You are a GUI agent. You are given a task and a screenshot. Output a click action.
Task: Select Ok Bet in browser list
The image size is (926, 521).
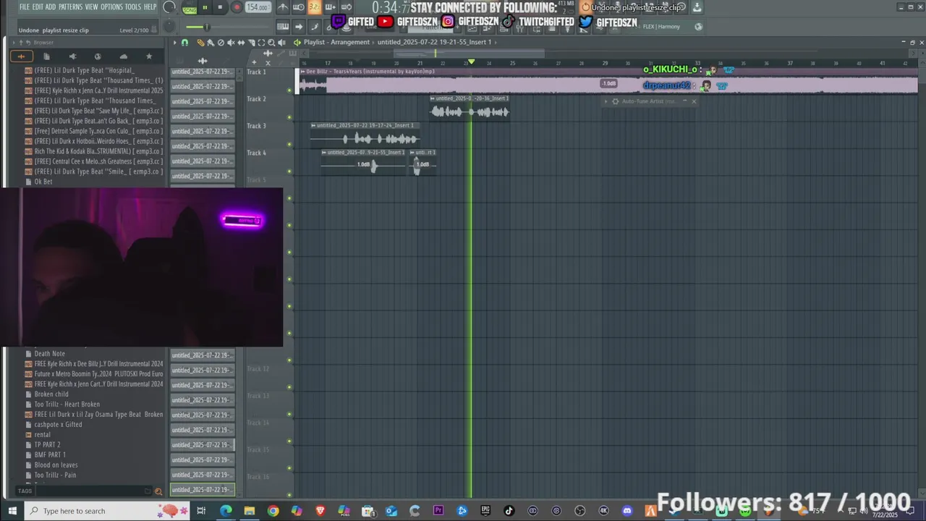pyautogui.click(x=43, y=182)
